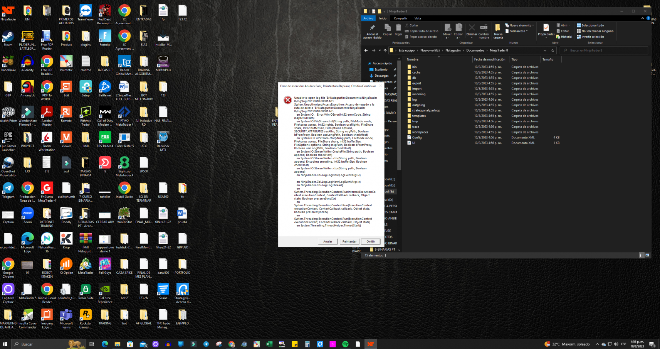Open the Archivo tab in File Explorer
This screenshot has width=660, height=349.
(x=368, y=18)
